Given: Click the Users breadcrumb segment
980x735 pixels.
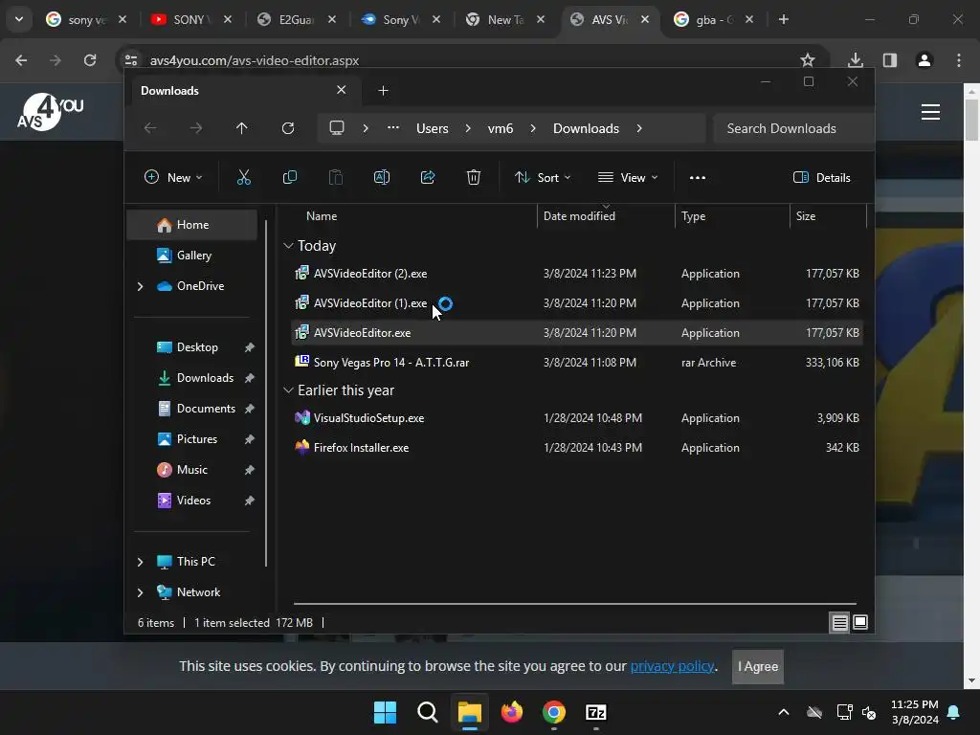Looking at the screenshot, I should pos(433,128).
